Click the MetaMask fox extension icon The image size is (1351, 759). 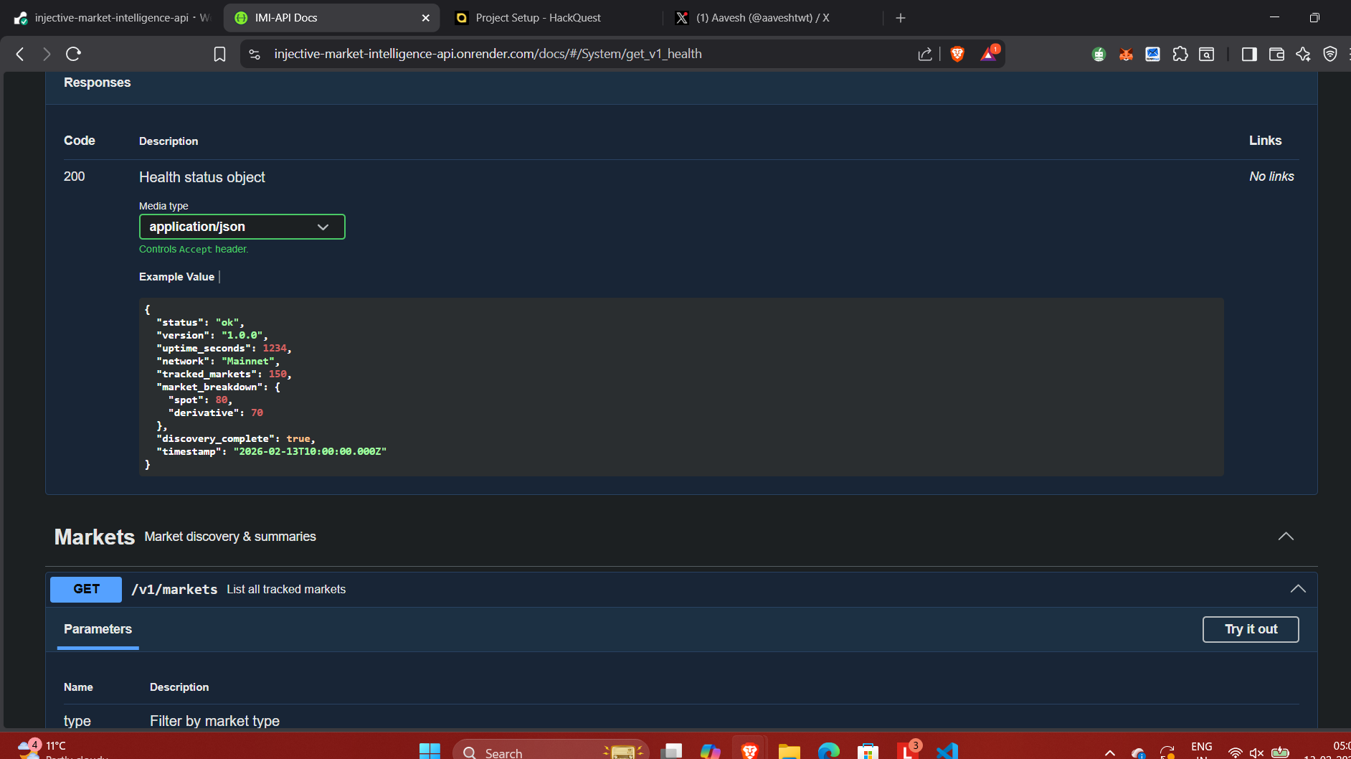1126,54
